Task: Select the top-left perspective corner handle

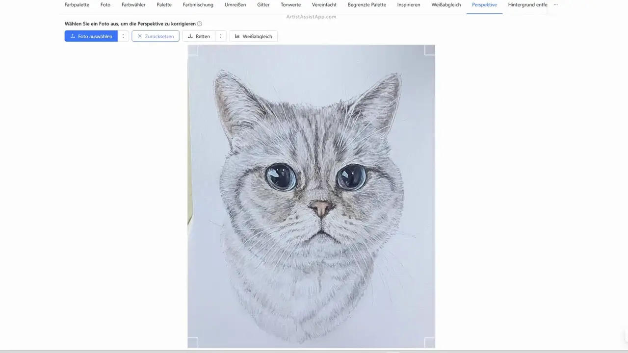Action: (x=193, y=50)
